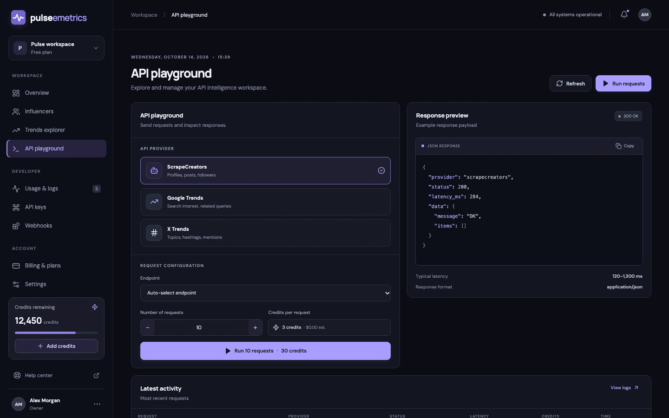This screenshot has width=669, height=418.
Task: Click the ScrapeCreators selected checkmark
Action: [381, 170]
